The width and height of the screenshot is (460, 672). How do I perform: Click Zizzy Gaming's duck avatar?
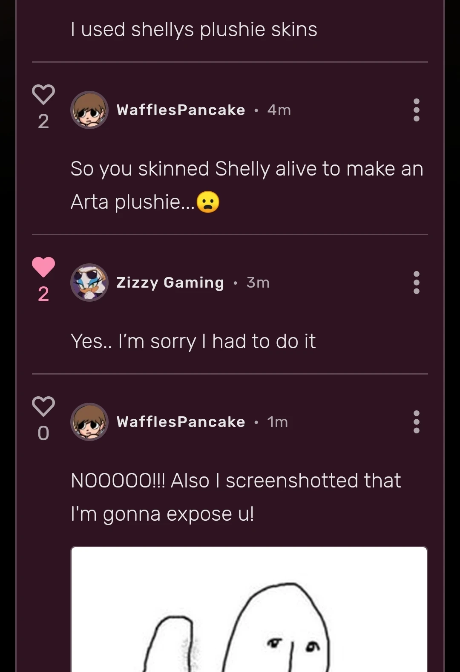89,283
